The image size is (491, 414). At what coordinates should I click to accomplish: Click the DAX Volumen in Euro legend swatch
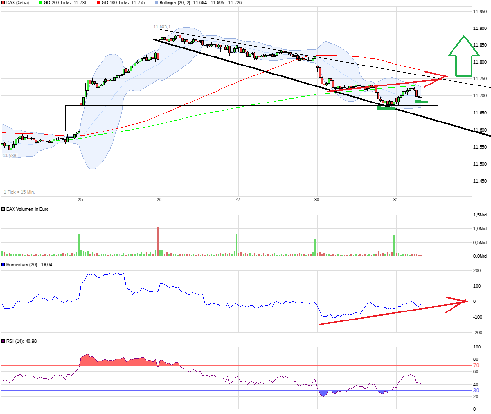[x=3, y=209]
